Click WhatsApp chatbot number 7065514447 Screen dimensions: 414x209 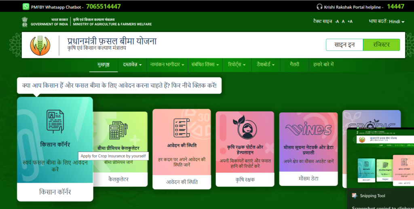pos(103,6)
